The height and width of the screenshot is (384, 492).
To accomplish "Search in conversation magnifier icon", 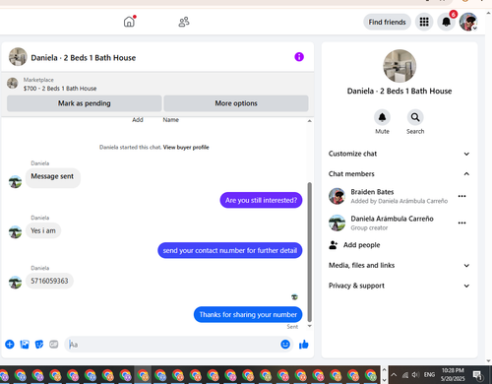I will point(415,117).
